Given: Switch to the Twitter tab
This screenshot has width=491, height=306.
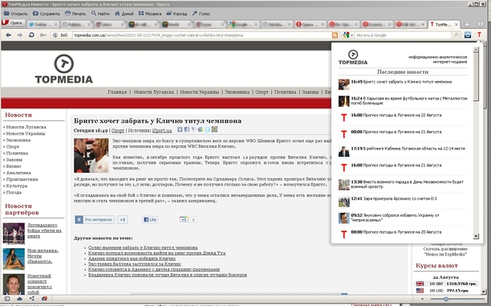Looking at the screenshot, I should [x=43, y=24].
